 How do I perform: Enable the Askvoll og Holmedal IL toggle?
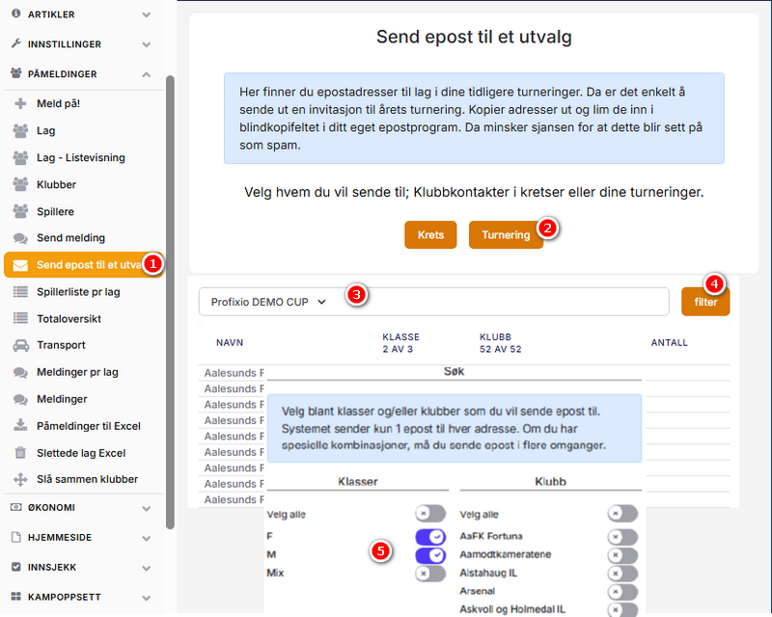coord(622,609)
